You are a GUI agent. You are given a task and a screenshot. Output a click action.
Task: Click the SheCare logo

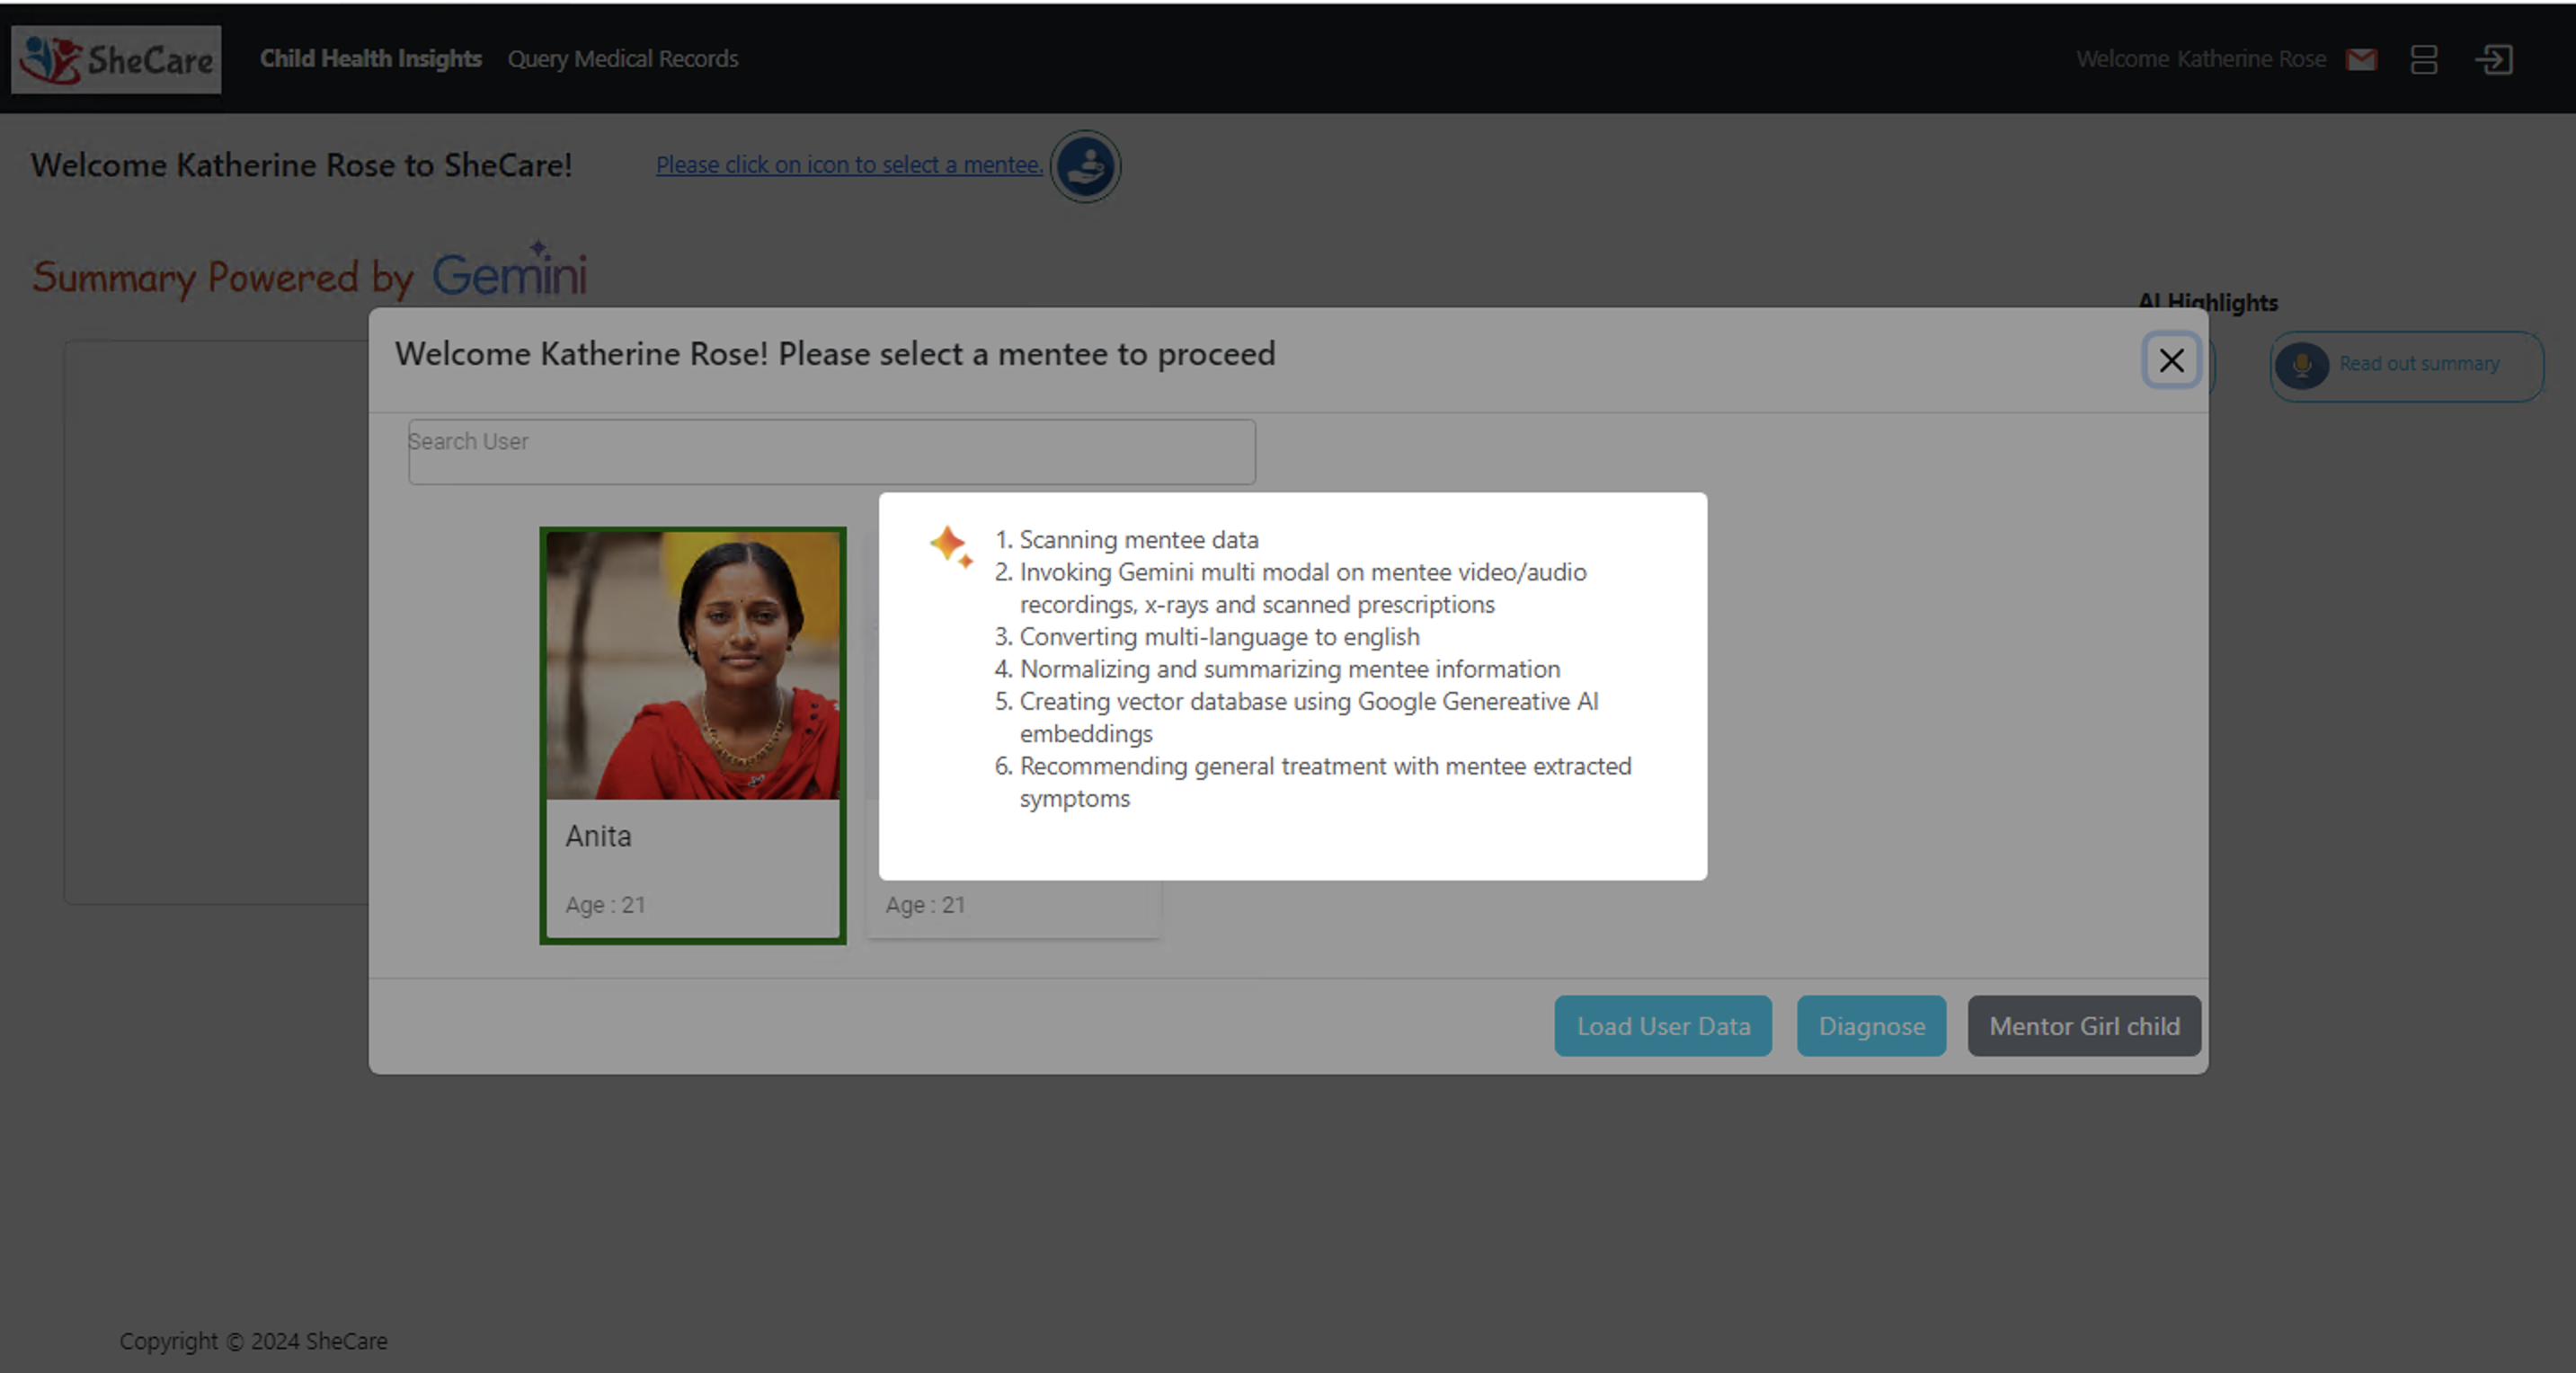pyautogui.click(x=116, y=60)
